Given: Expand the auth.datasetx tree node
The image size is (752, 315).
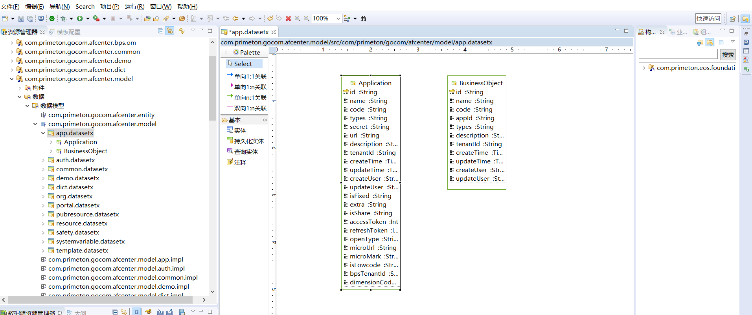Looking at the screenshot, I should tap(43, 160).
